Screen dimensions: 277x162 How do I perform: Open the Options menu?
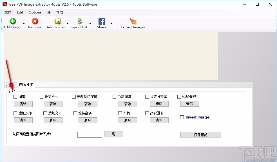[x=35, y=12]
